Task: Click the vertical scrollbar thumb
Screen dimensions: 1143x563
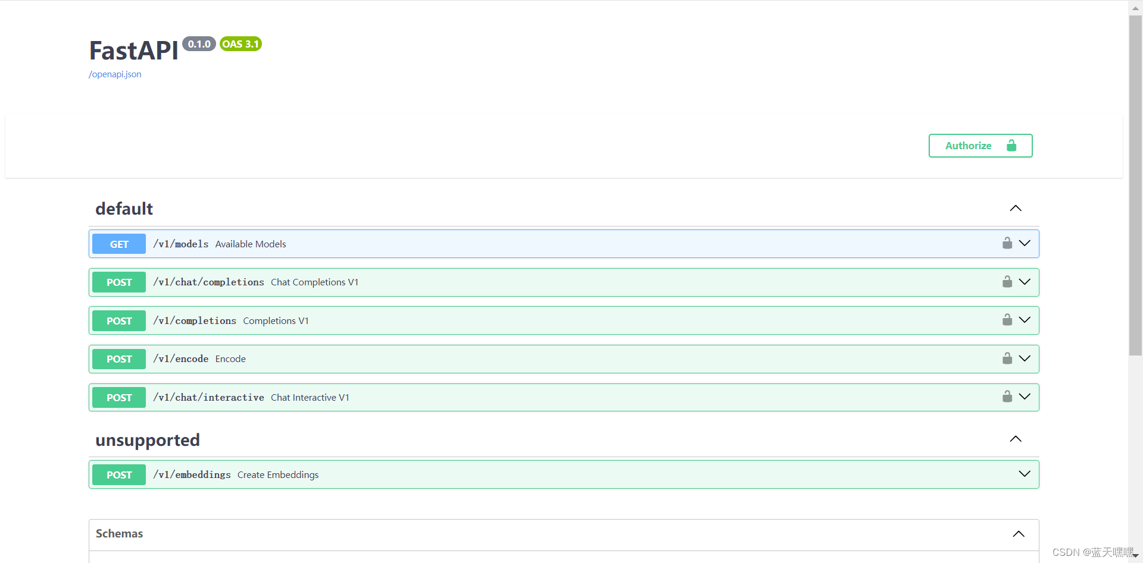Action: tap(1135, 185)
